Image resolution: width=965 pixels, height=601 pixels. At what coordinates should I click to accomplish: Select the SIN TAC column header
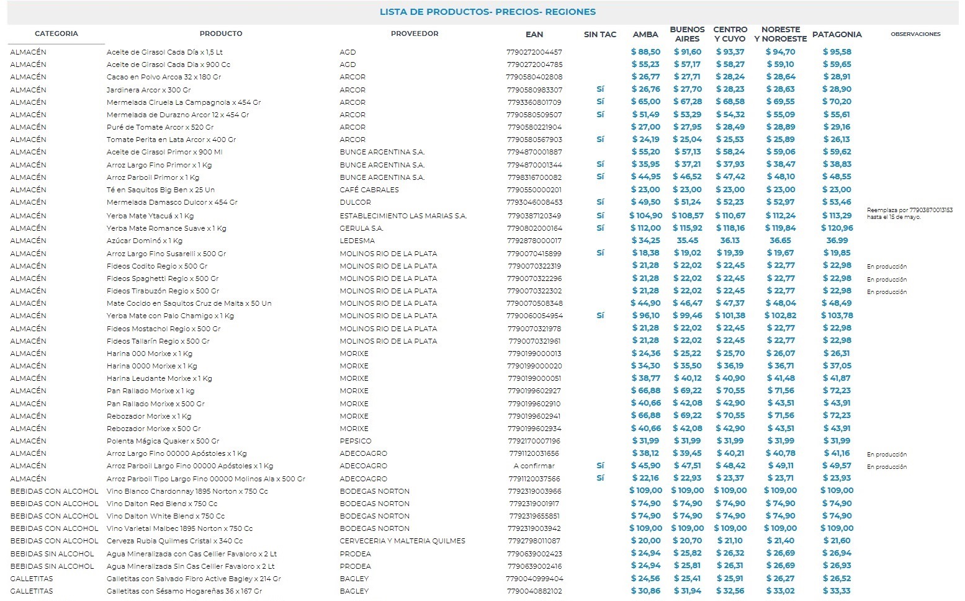[600, 34]
